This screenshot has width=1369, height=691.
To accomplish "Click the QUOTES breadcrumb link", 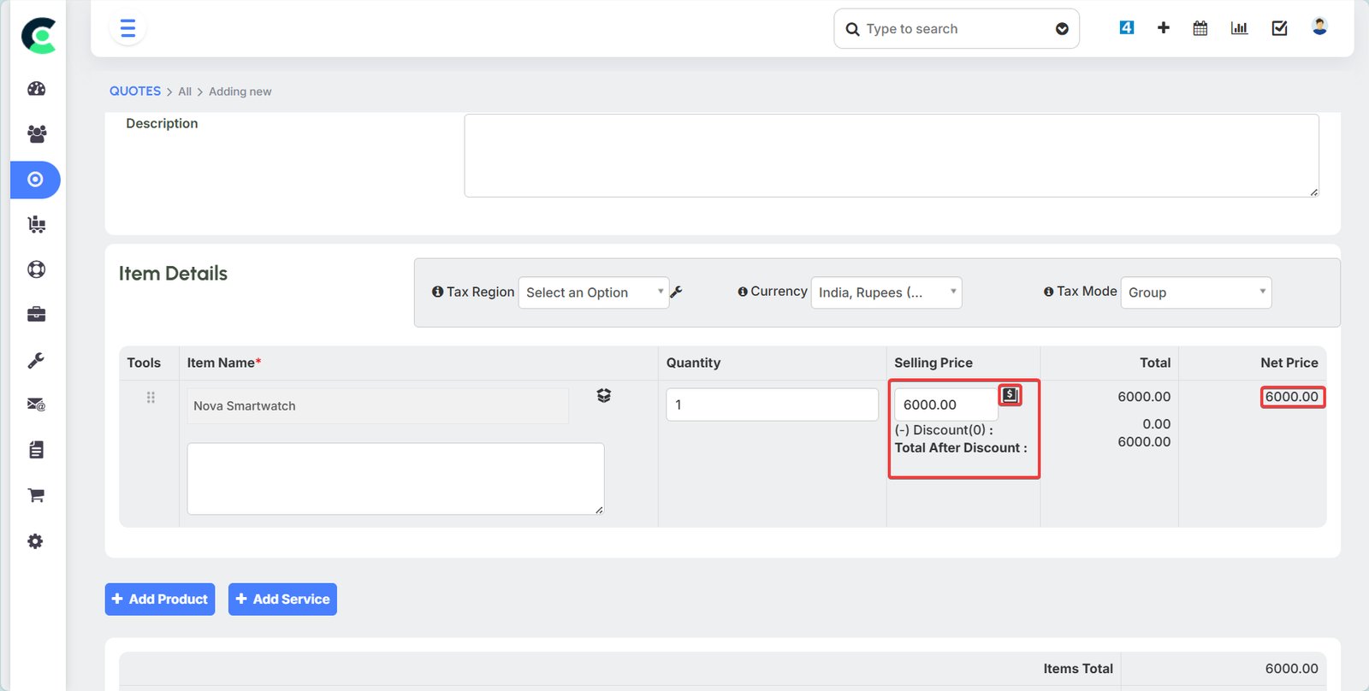I will pos(134,92).
